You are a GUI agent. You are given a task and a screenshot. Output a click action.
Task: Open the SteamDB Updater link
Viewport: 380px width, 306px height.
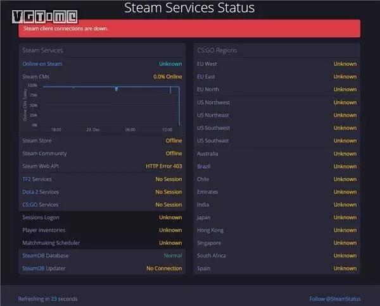[x=44, y=269]
